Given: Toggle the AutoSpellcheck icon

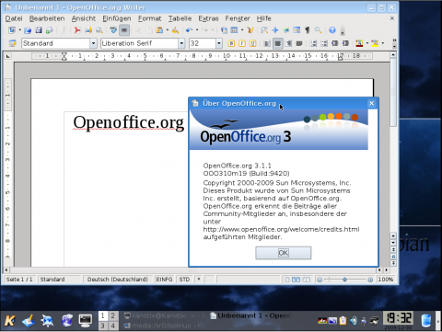Looking at the screenshot, I should click(124, 30).
